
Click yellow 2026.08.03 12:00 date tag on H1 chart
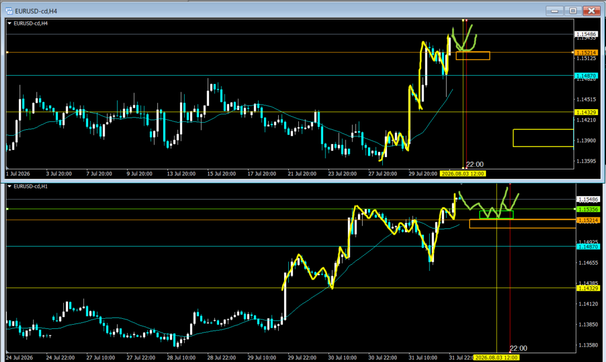click(497, 357)
